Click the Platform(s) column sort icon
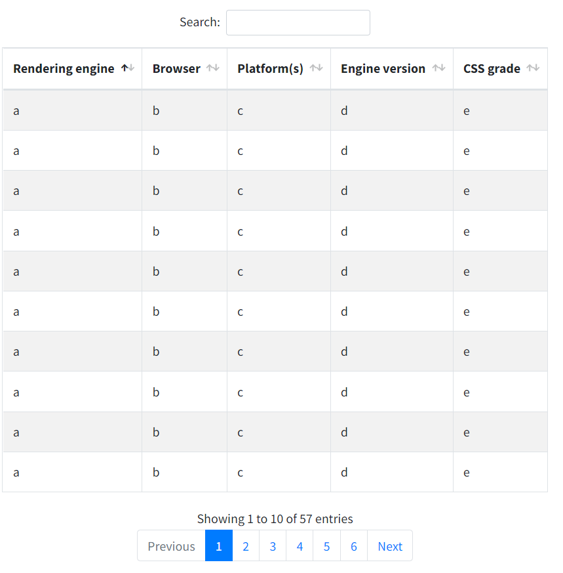Viewport: 563px width, 573px height. coord(316,68)
